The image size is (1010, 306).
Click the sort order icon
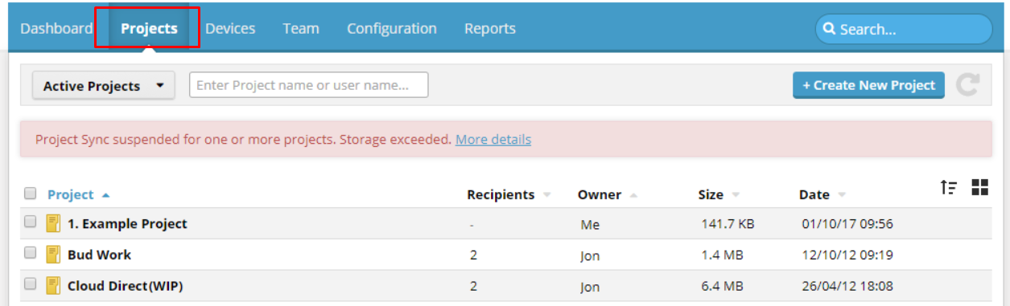[x=949, y=188]
